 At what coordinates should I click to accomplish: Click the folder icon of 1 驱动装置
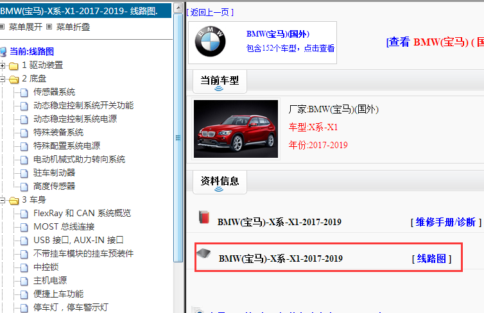click(x=13, y=65)
